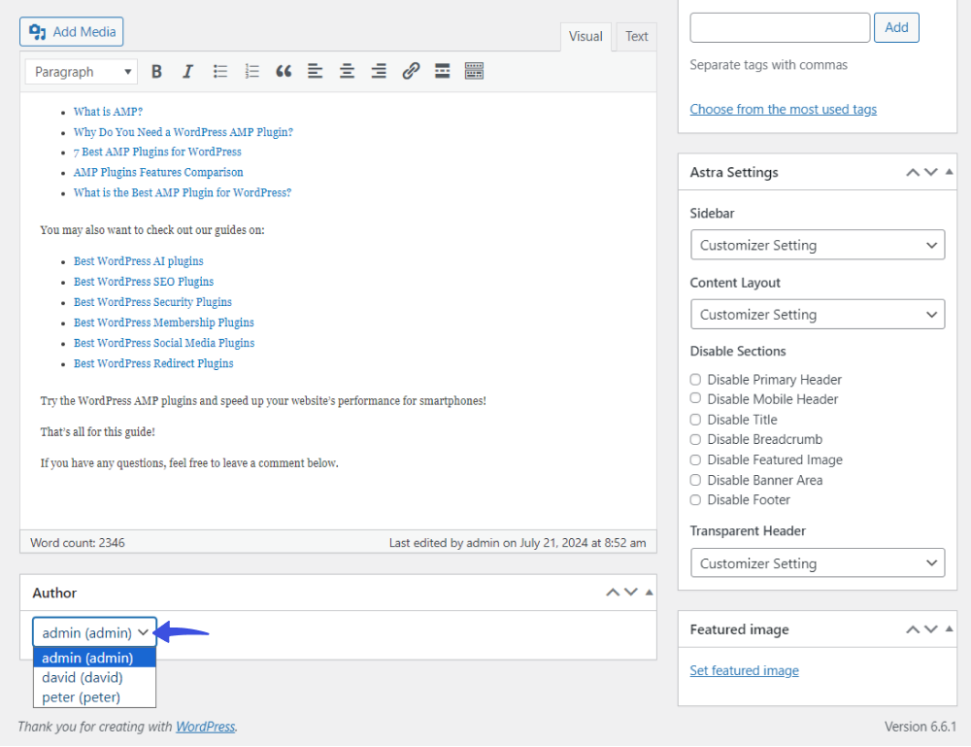Move Author box down
The width and height of the screenshot is (971, 747).
pyautogui.click(x=631, y=593)
